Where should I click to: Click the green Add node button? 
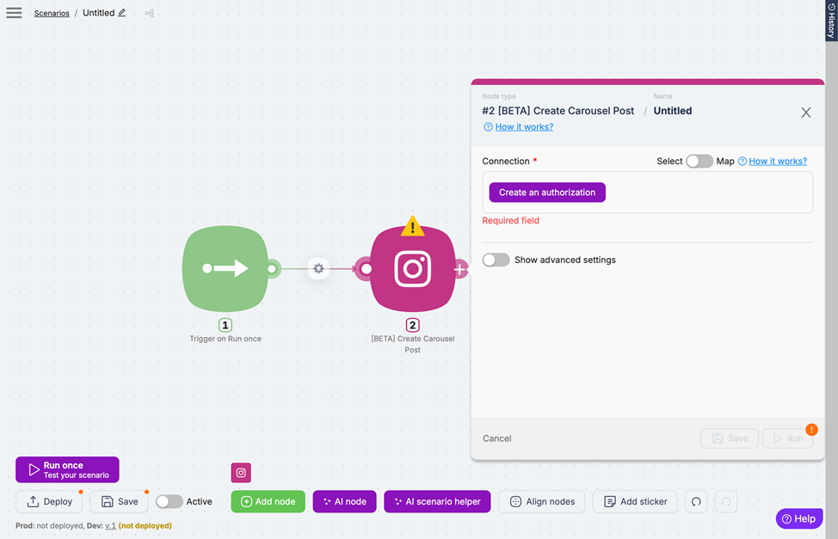pyautogui.click(x=268, y=502)
